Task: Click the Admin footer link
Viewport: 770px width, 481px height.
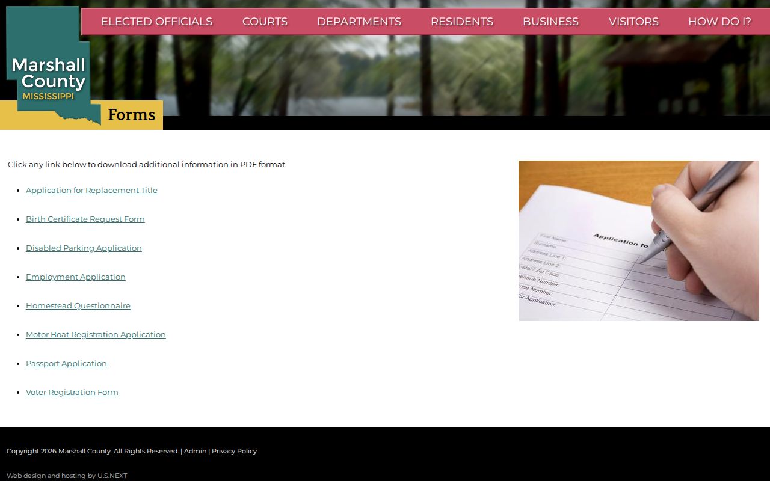Action: coord(195,451)
